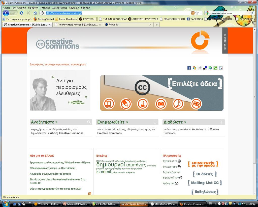Open Λογισμικό συνεργατικότητας Zimbra news link
Viewport: 258px width, 207px height.
50,174
